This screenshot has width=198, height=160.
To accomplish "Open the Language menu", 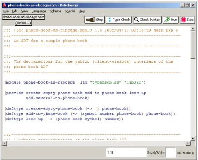I will pyautogui.click(x=39, y=11).
